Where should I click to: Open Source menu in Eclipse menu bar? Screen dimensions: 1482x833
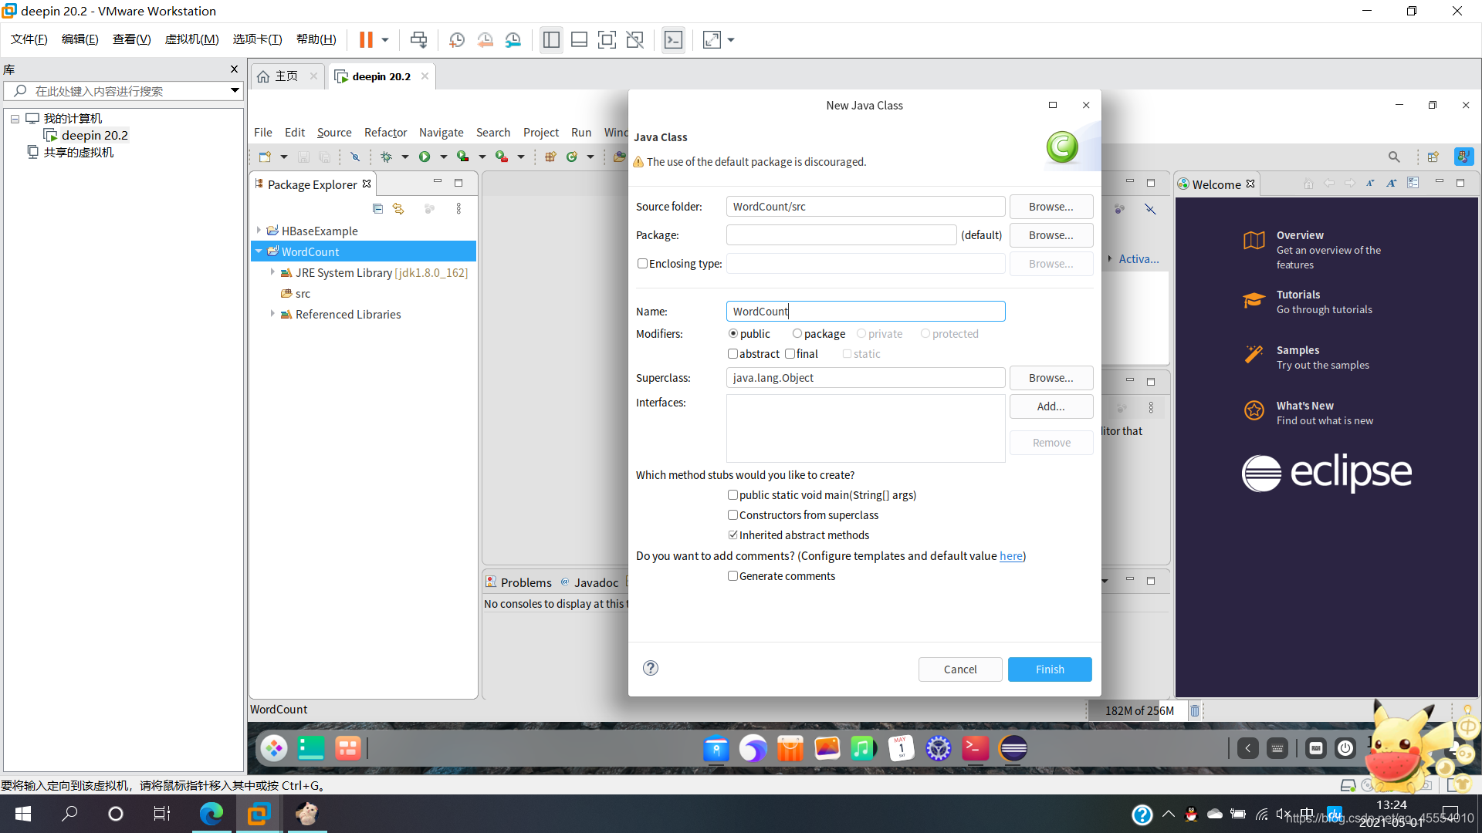pos(331,133)
